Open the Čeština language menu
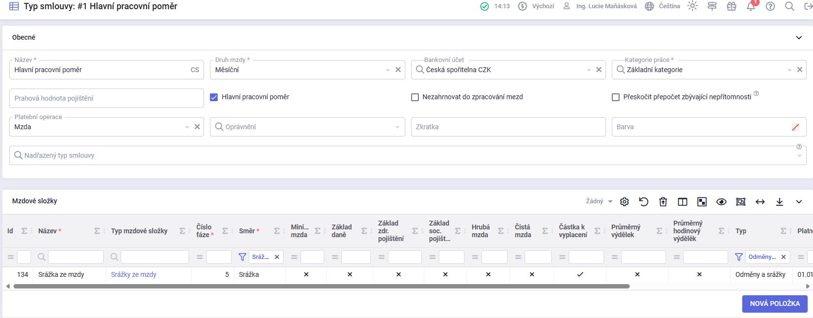The image size is (813, 318). (663, 6)
